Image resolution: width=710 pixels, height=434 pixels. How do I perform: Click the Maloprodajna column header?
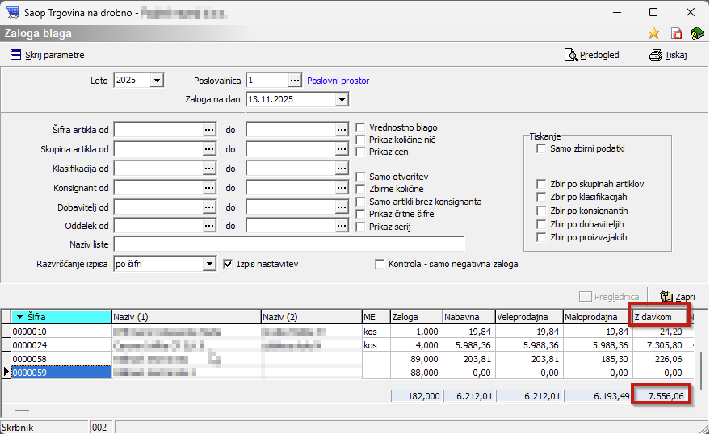[x=597, y=317]
